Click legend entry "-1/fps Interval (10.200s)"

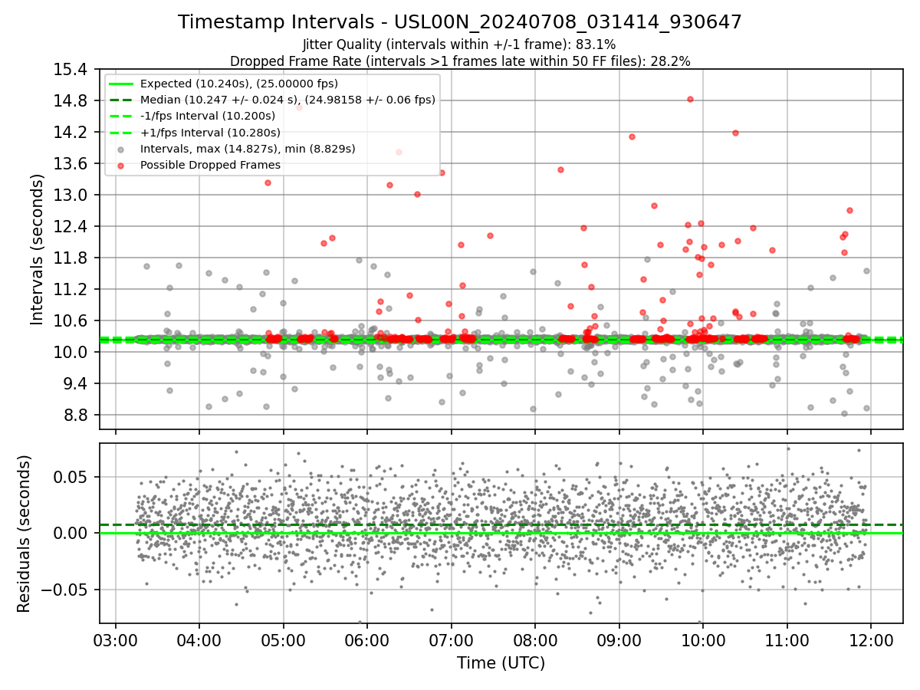click(x=208, y=116)
